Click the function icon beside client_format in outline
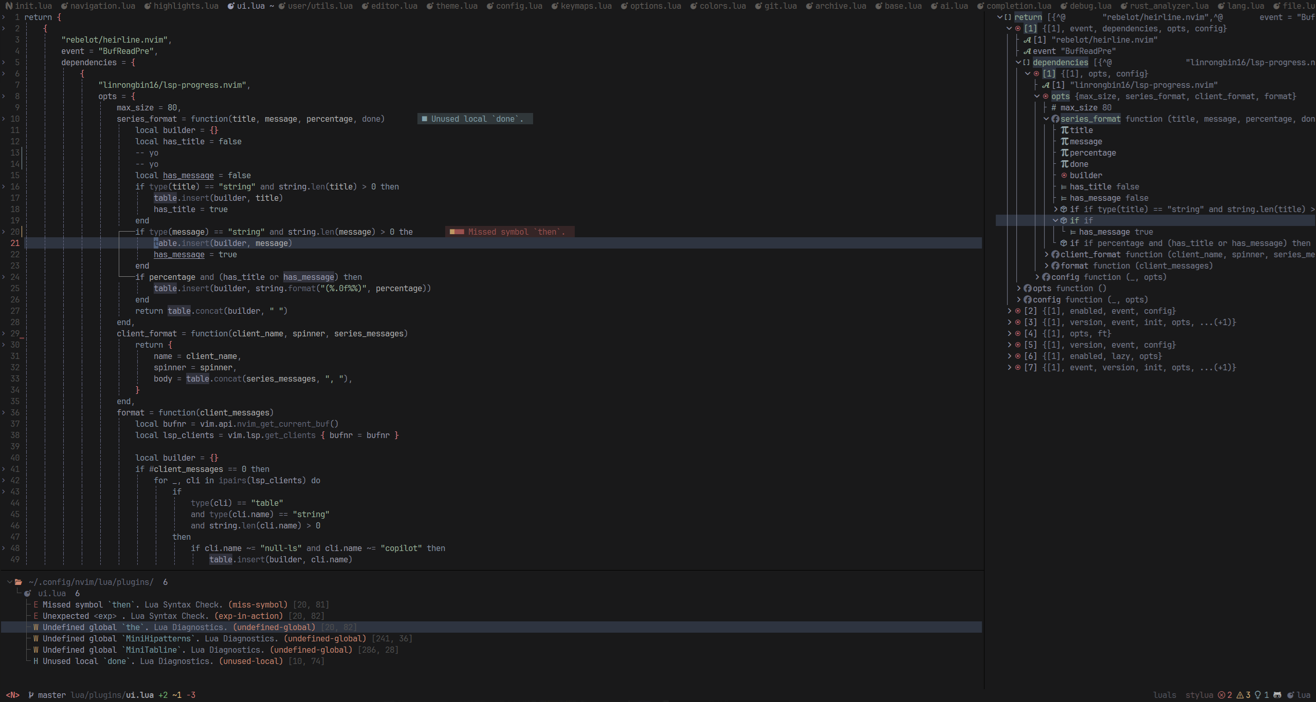Screen dimensions: 1316x702 [x=1055, y=255]
